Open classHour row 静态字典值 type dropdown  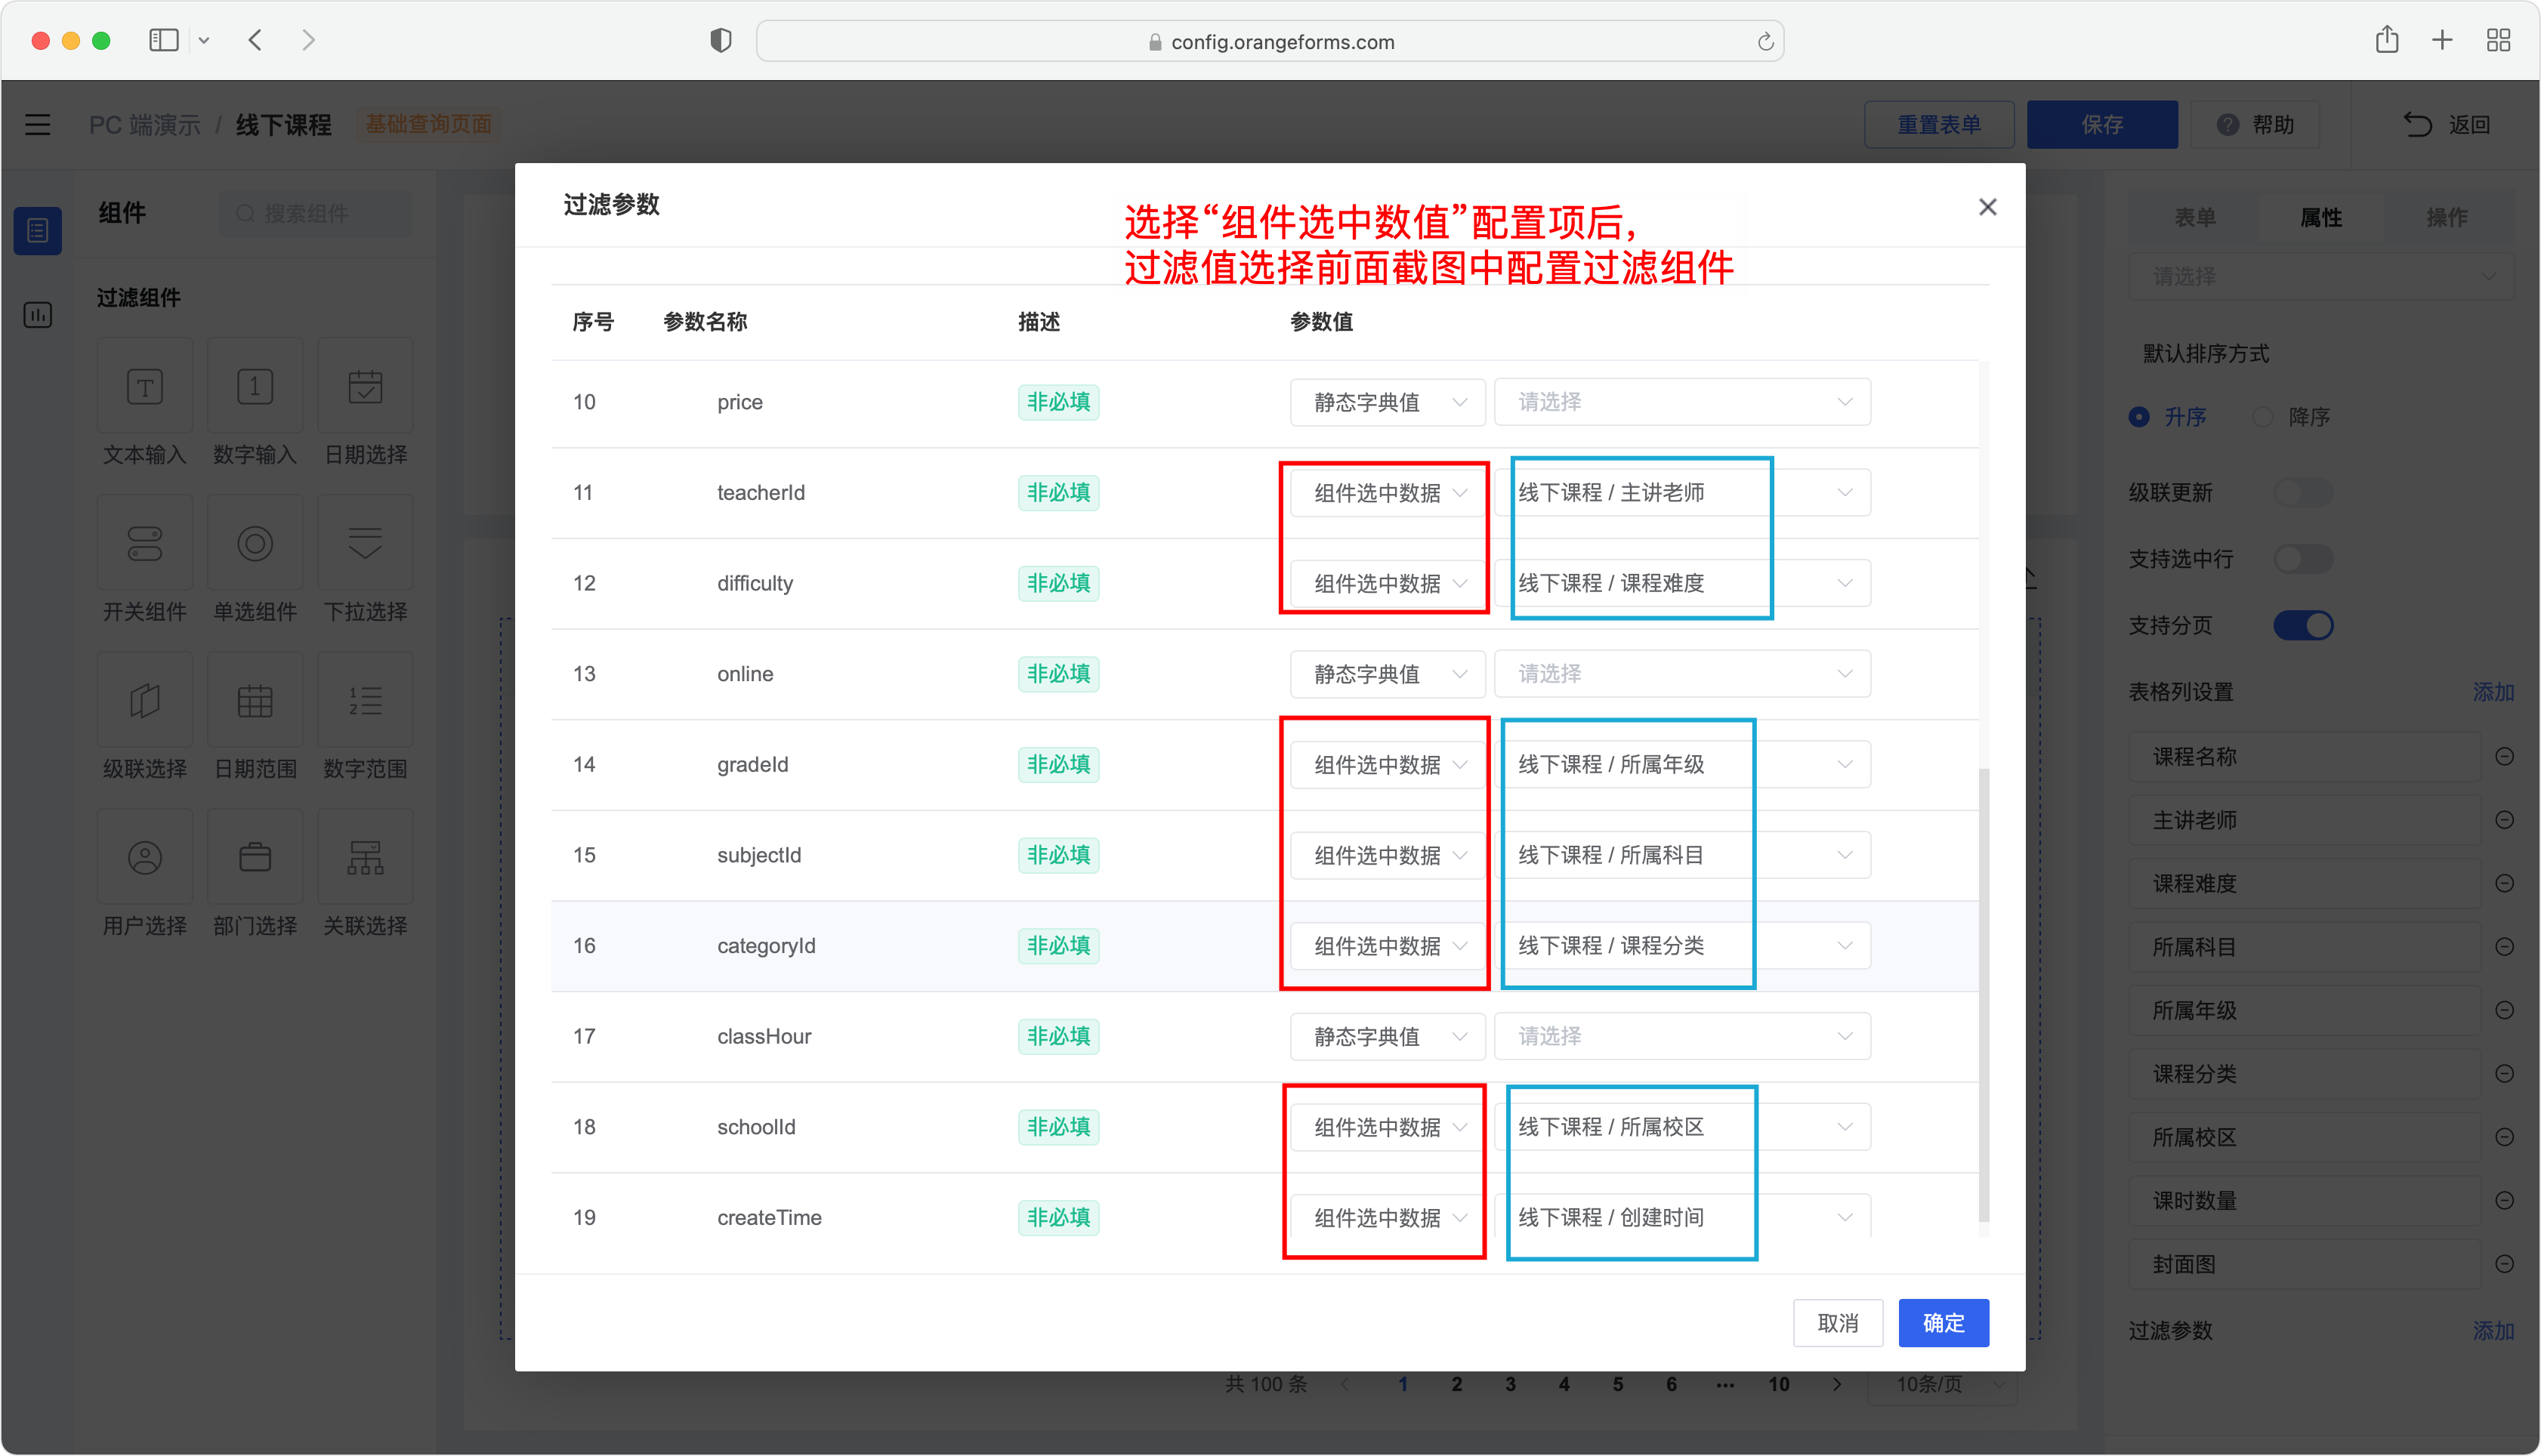coord(1387,1037)
